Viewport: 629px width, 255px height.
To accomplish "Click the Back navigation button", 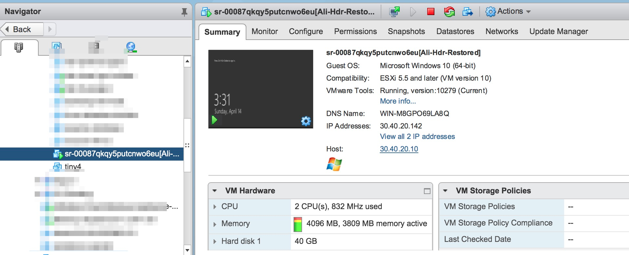I will [22, 29].
